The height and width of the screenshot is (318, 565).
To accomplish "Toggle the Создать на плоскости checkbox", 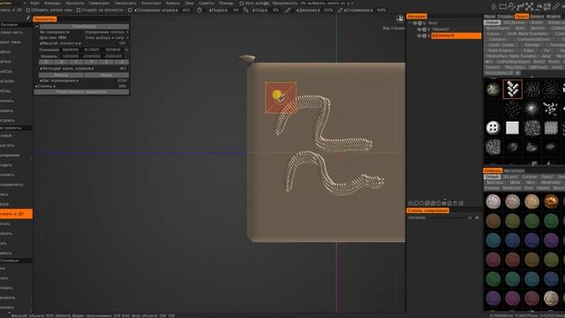I will pos(79,10).
